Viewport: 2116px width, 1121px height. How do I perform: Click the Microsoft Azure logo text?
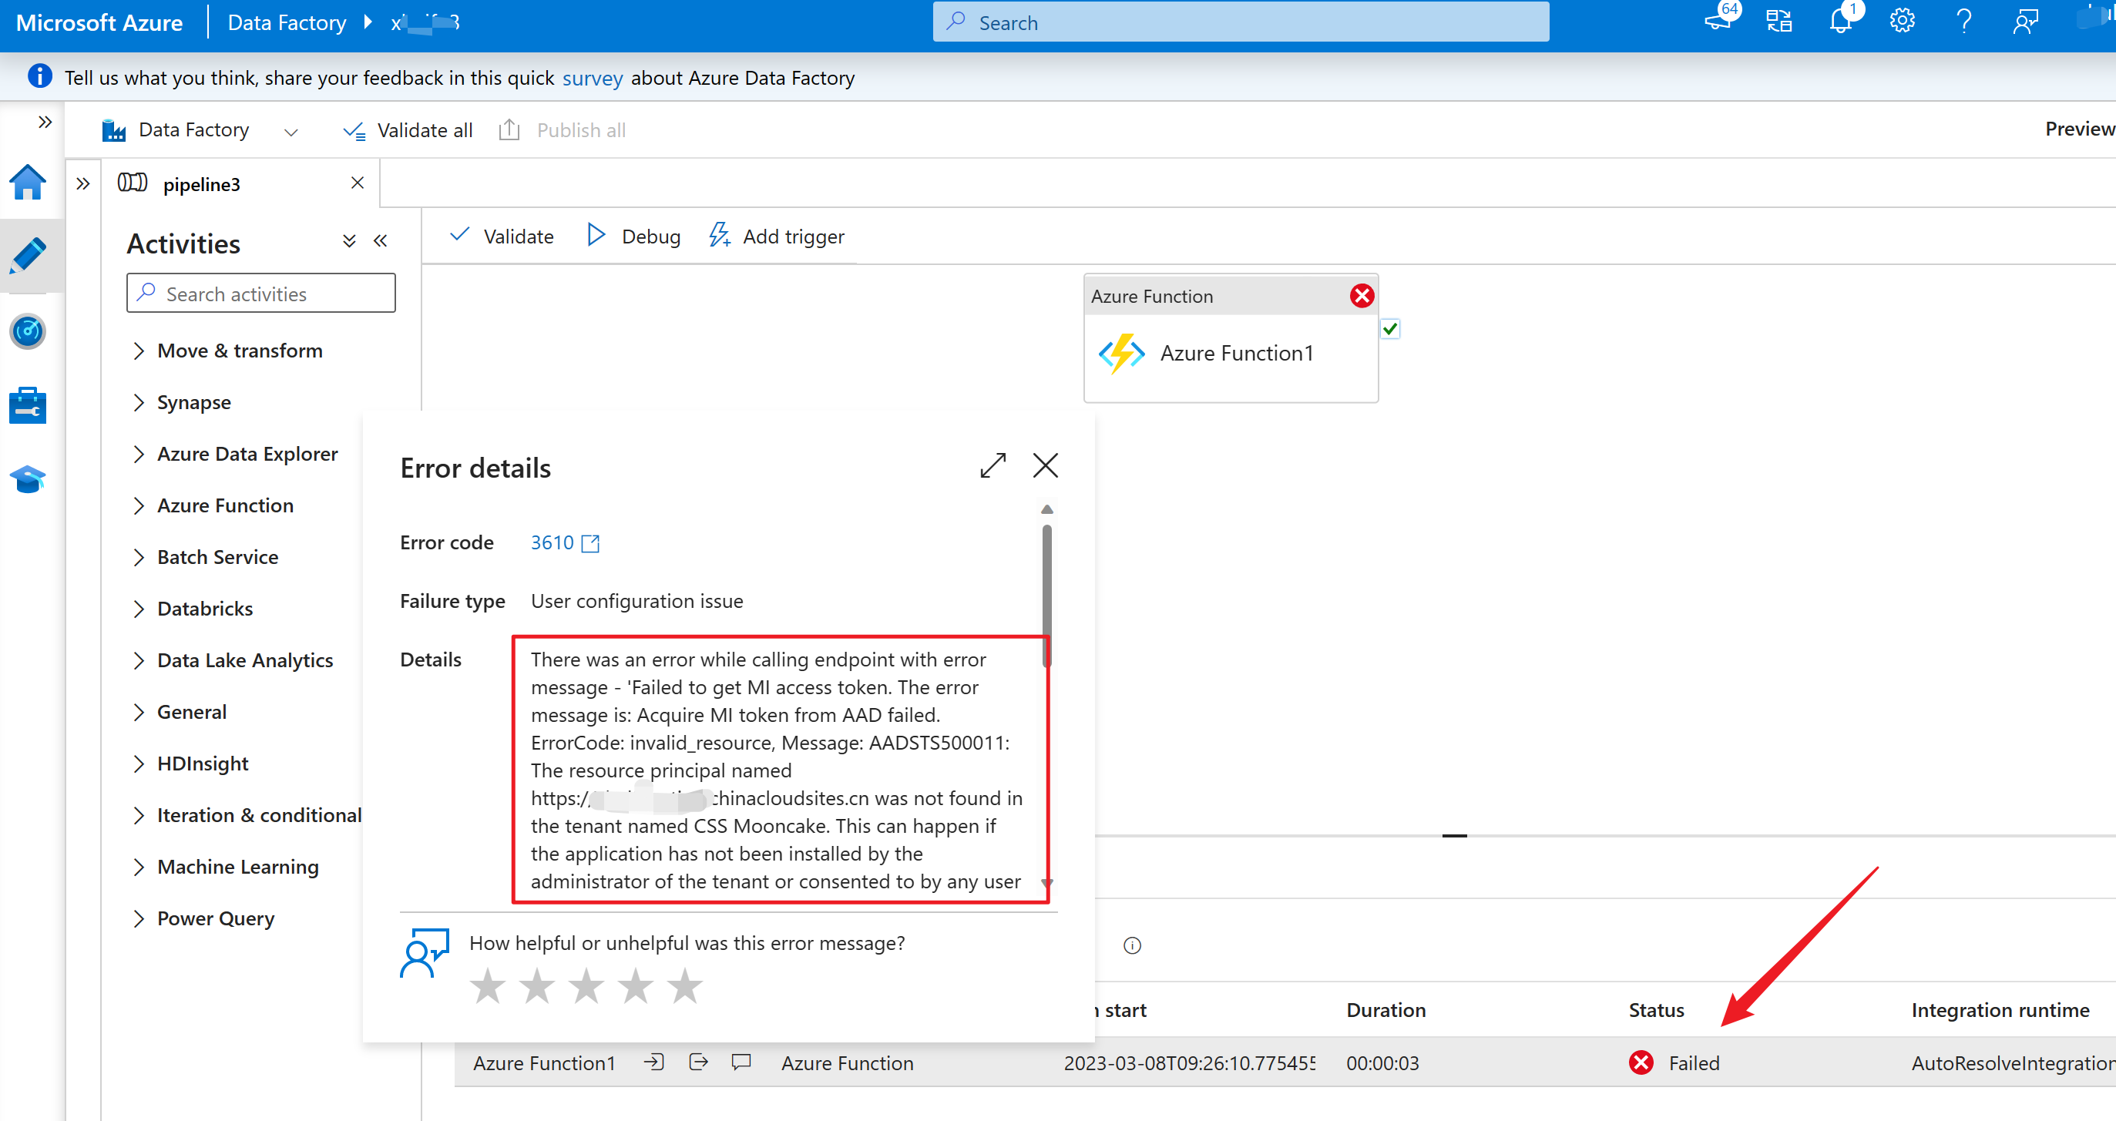click(99, 22)
